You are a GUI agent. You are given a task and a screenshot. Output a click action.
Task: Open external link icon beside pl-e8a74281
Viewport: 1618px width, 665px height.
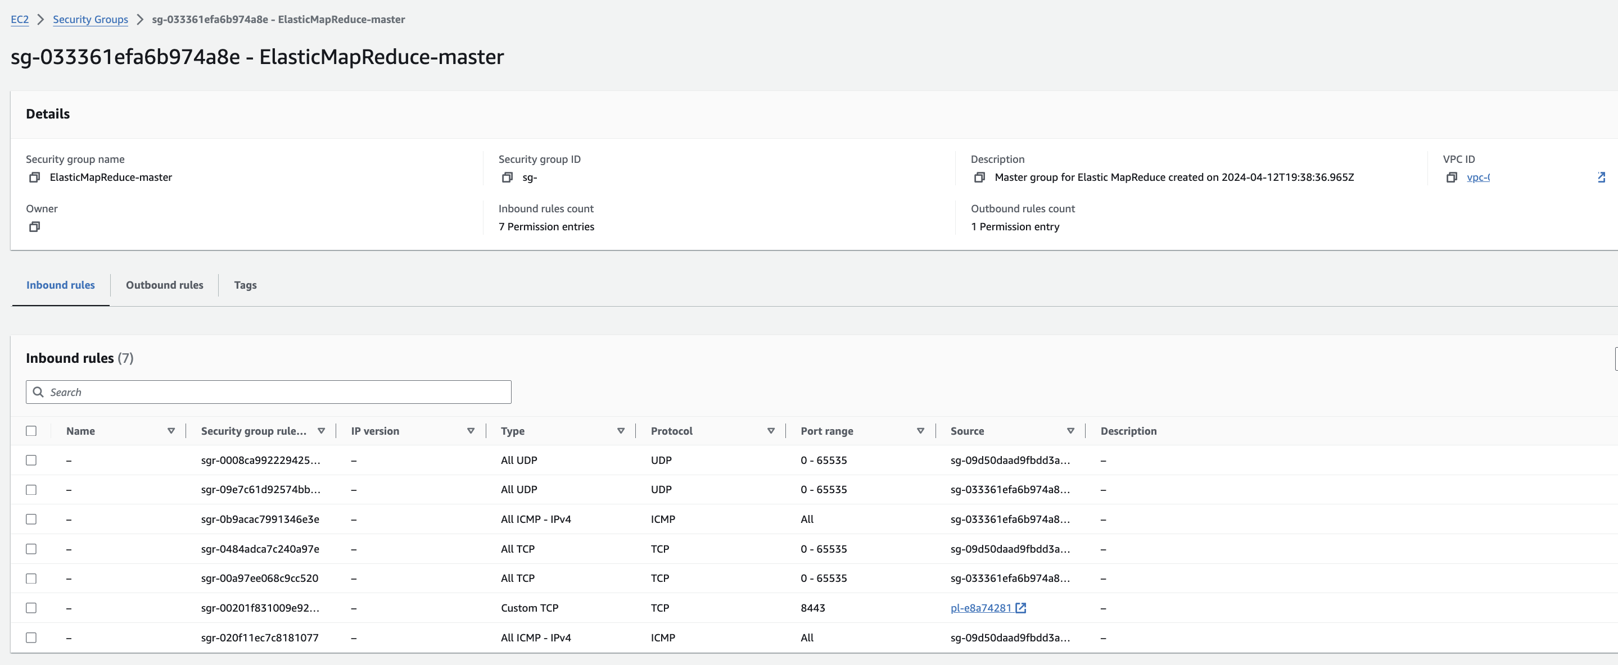tap(1021, 608)
